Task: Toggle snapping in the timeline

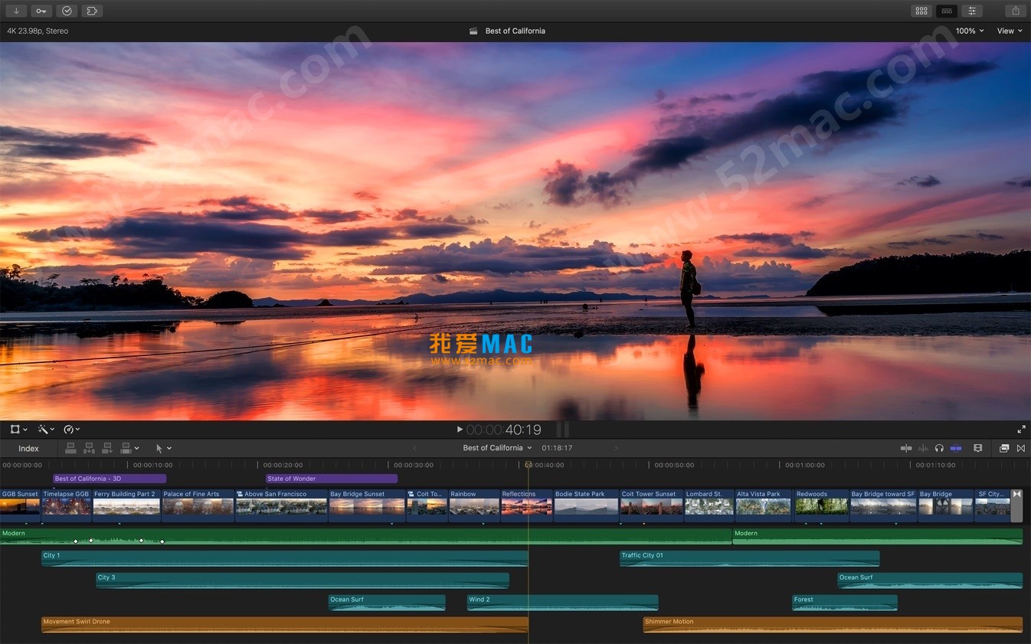Action: click(956, 448)
